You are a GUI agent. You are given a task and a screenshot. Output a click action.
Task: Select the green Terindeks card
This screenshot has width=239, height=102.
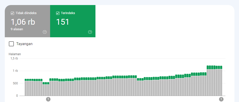point(73,21)
